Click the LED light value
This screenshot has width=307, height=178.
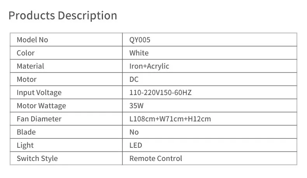tap(136, 145)
